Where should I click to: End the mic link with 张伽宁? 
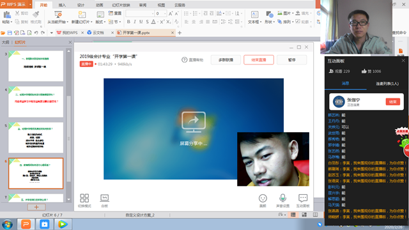coord(393,102)
